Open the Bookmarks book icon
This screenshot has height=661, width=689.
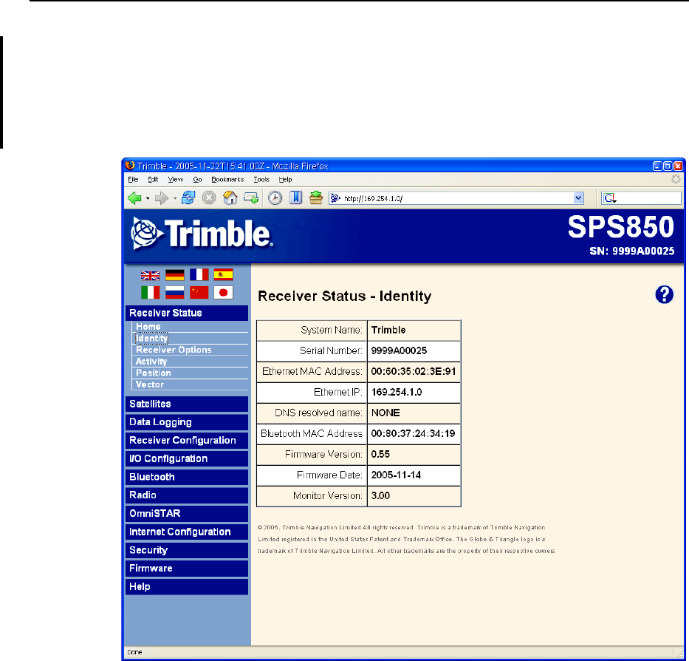[295, 198]
